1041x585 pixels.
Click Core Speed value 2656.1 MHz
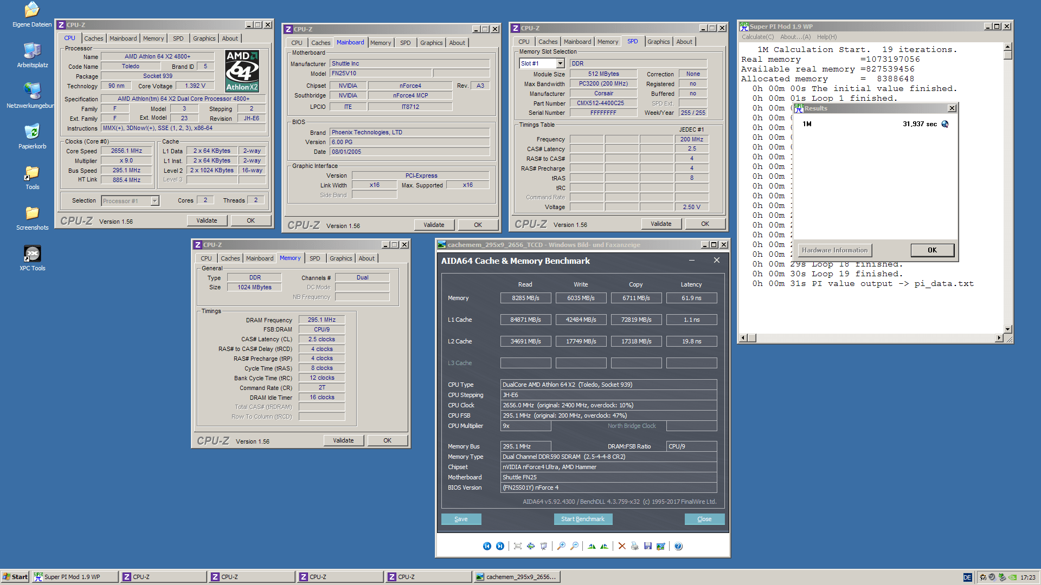tap(126, 151)
